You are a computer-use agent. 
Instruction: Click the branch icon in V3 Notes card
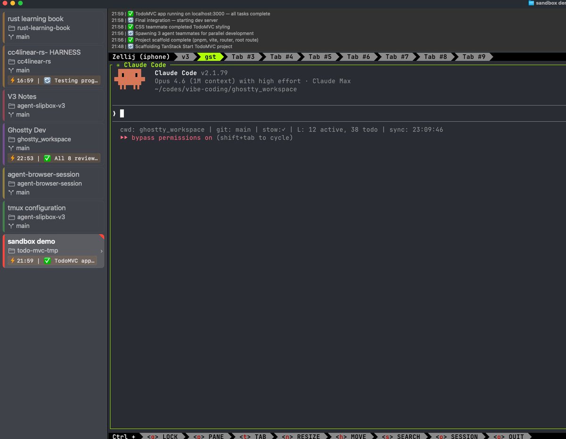(11, 115)
